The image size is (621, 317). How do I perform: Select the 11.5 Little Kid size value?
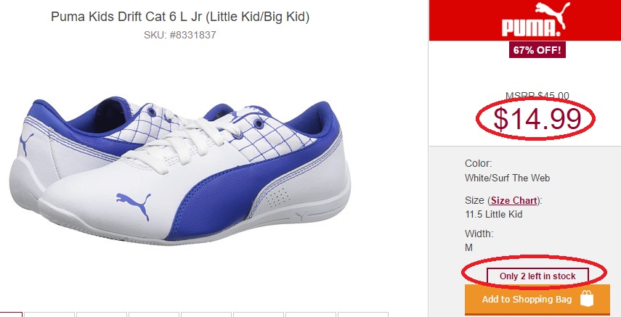click(x=493, y=215)
